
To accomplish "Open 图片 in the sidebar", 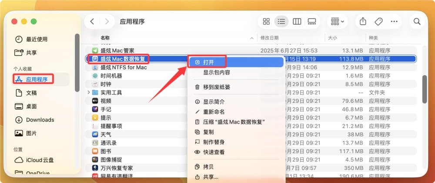I will 26,133.
